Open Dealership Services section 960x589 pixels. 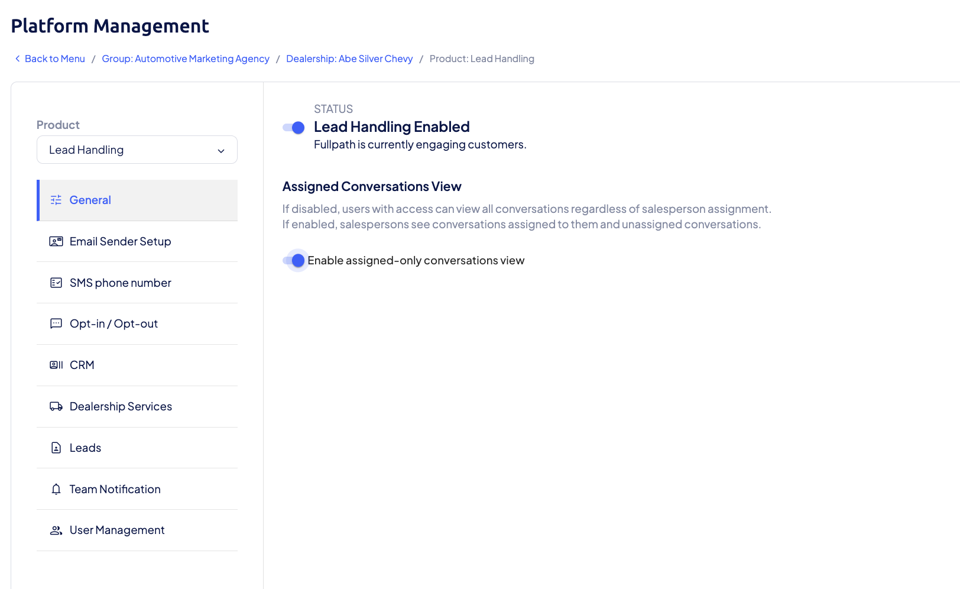(137, 406)
